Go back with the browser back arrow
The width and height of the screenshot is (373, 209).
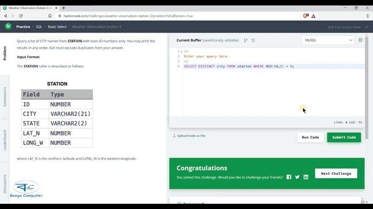click(5, 16)
